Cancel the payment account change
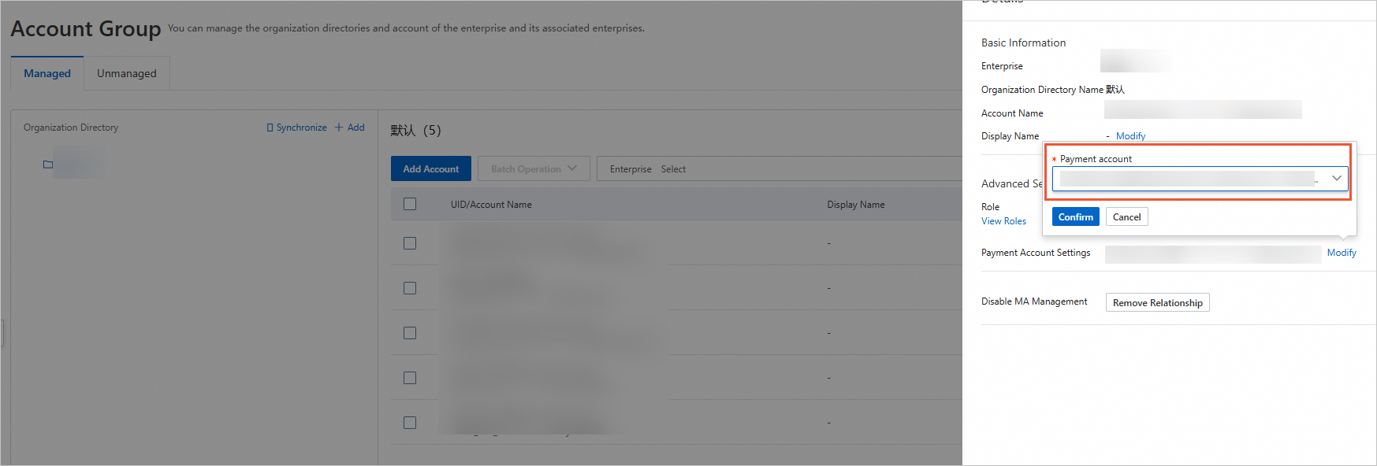This screenshot has width=1377, height=466. 1127,216
